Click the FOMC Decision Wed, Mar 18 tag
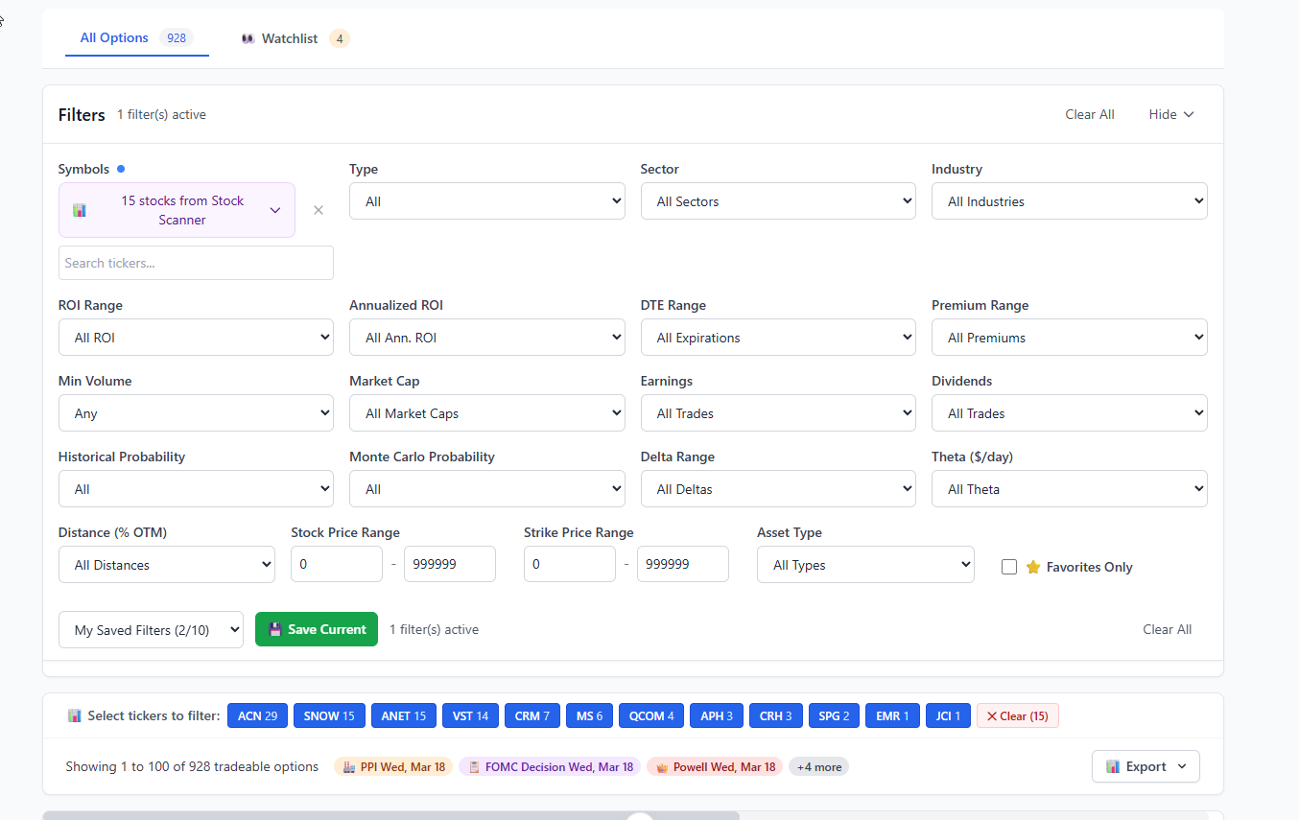This screenshot has width=1299, height=820. 549,767
